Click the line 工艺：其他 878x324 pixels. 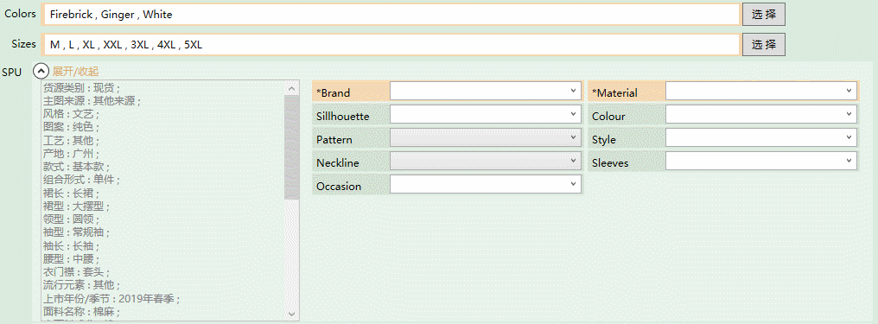(72, 141)
